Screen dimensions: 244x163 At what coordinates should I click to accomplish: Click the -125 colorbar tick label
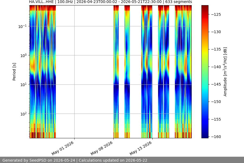pyautogui.click(x=216, y=14)
